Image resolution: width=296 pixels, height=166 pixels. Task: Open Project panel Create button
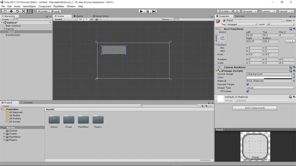point(6,106)
